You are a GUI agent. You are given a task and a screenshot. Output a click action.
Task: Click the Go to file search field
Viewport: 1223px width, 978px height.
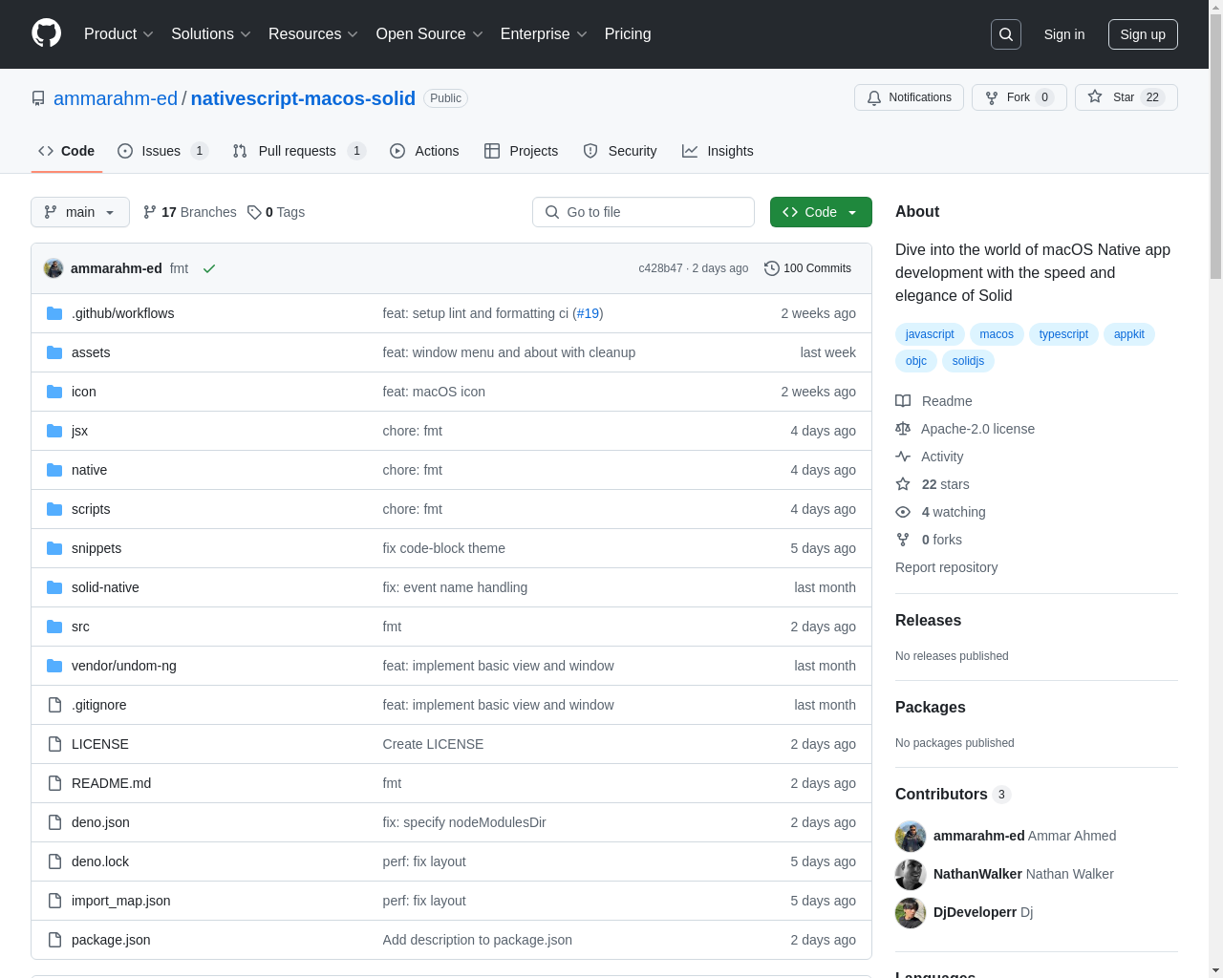[643, 212]
